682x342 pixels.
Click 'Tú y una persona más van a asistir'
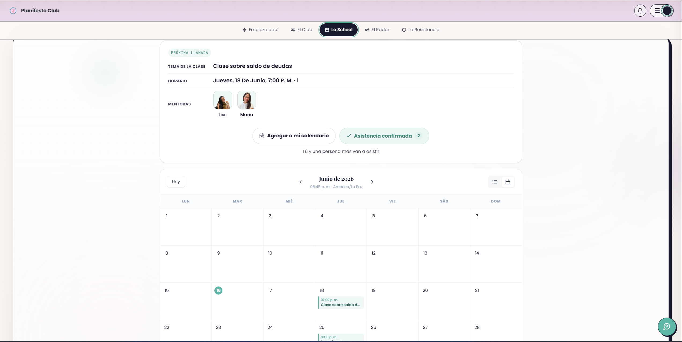[x=341, y=152]
